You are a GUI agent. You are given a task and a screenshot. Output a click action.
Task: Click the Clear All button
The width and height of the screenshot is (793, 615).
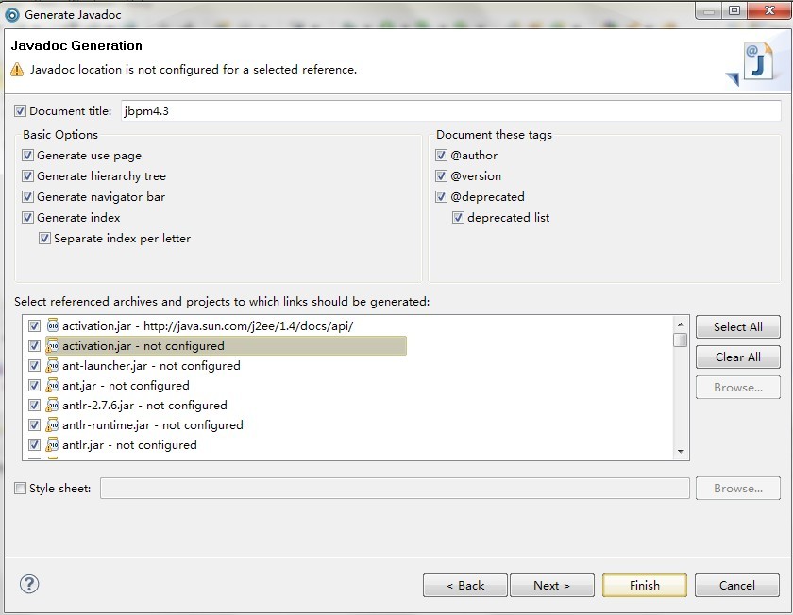click(x=737, y=357)
